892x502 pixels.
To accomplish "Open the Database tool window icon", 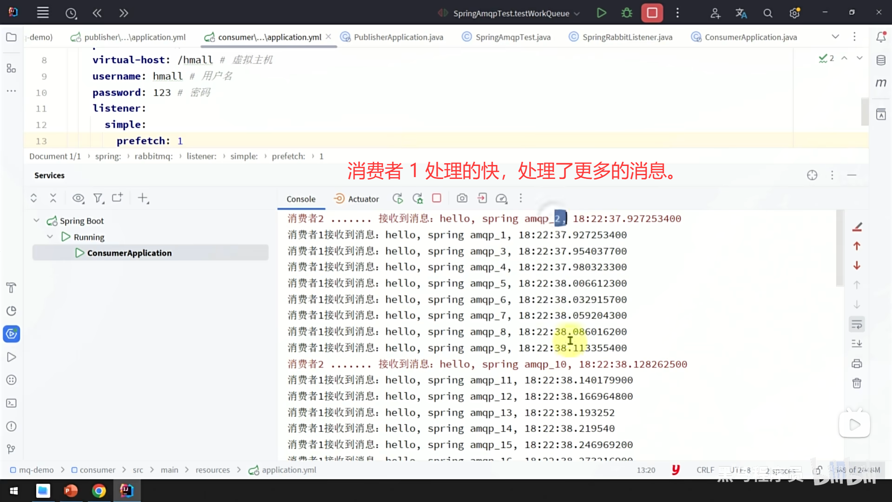I will pos(881,60).
